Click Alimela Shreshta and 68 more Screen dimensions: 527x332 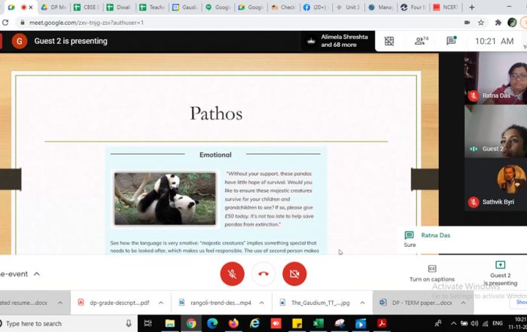coord(338,41)
